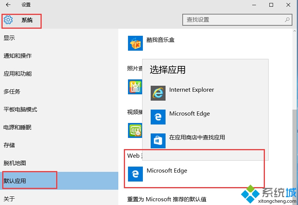Click the current default browser Microsoft Edge label
This screenshot has width=298, height=205.
167,171
